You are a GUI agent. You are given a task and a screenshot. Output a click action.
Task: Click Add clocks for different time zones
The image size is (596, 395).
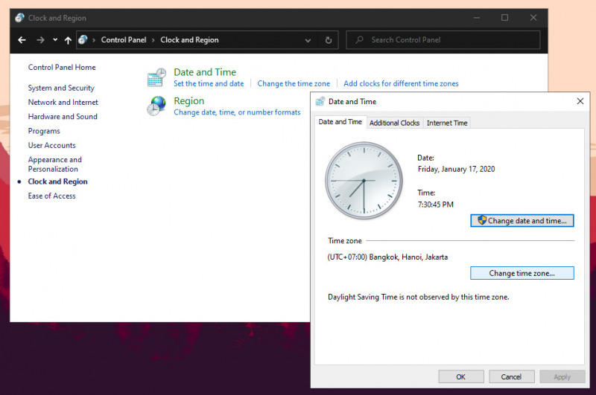click(x=401, y=83)
